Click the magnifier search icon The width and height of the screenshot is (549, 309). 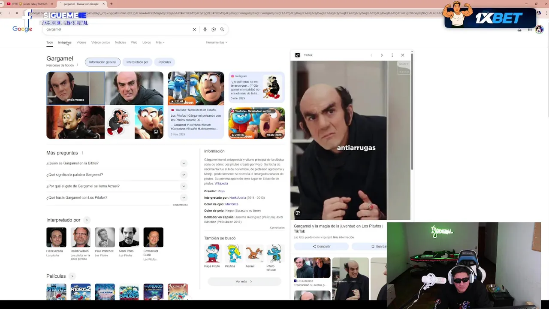222,30
